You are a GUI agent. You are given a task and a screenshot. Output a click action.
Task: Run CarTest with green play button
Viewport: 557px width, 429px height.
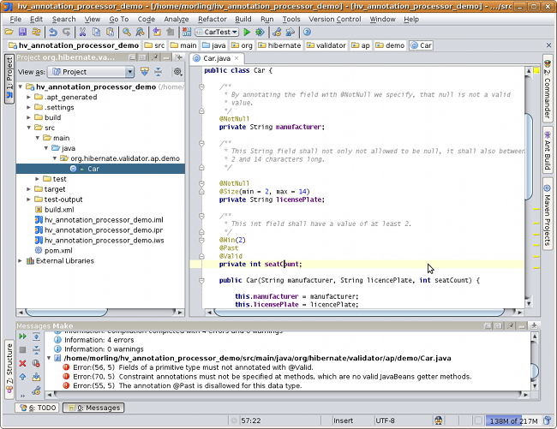tap(247, 32)
